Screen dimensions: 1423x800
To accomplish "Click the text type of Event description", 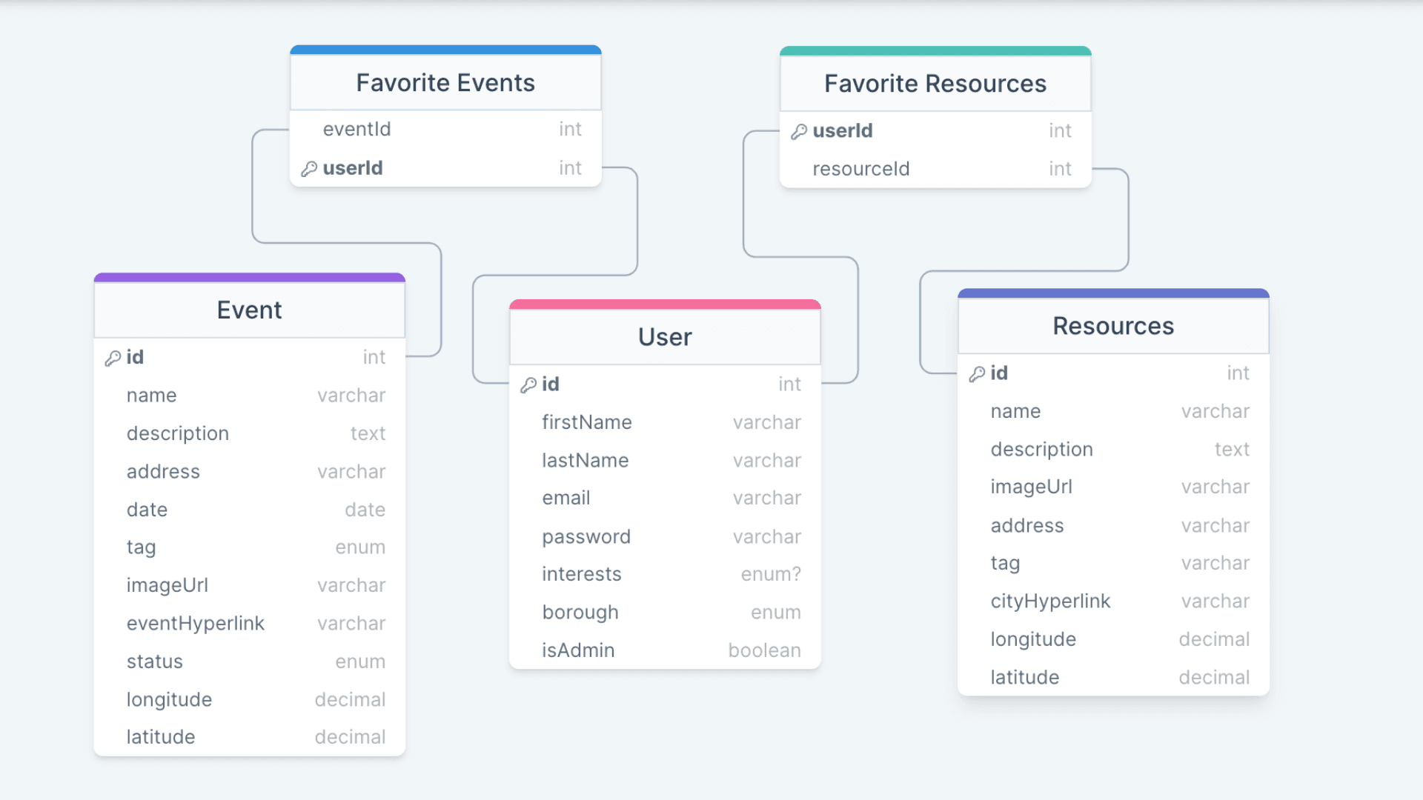I will (x=368, y=433).
